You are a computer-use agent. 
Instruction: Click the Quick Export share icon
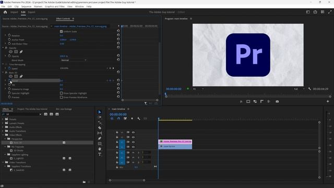point(315,12)
